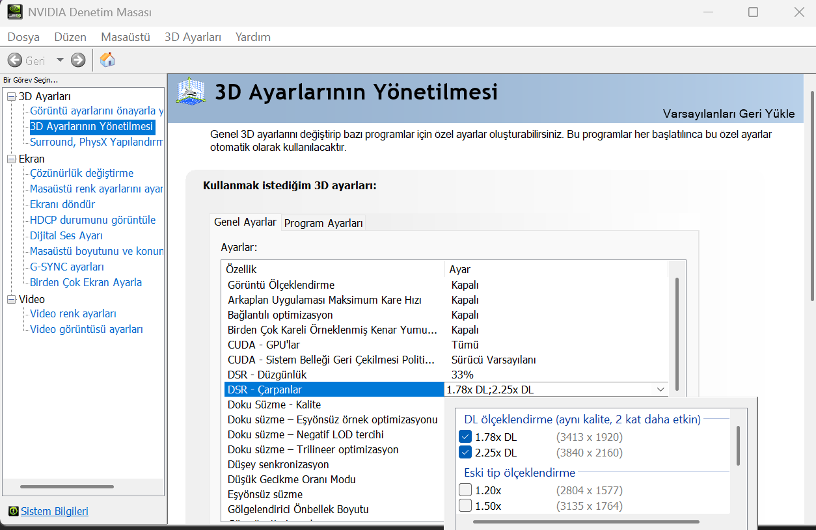
Task: Click left task pane horizontal scrollbar
Action: [67, 486]
